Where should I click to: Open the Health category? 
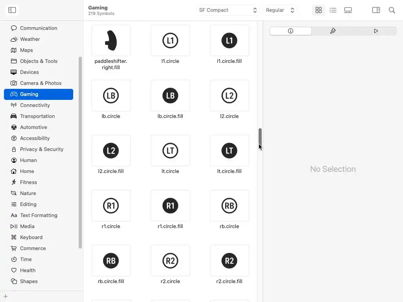pyautogui.click(x=39, y=271)
